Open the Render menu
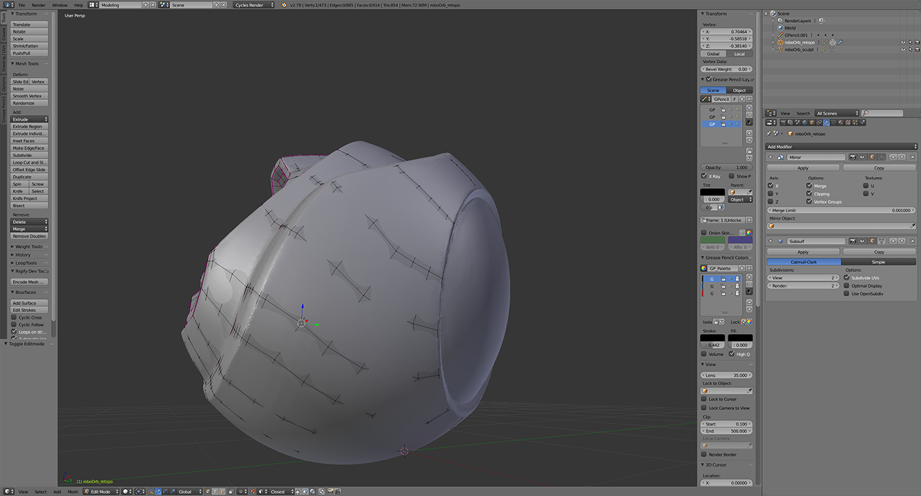 (39, 5)
